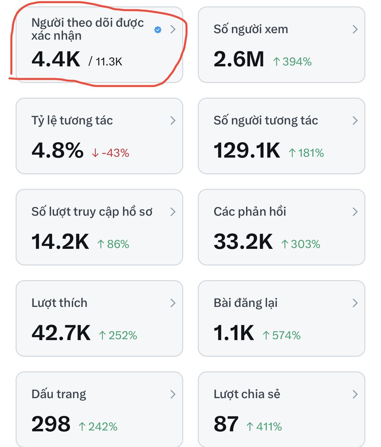Expand Số lượt truy cập hồ sơ chevron
The width and height of the screenshot is (381, 447).
tap(173, 212)
